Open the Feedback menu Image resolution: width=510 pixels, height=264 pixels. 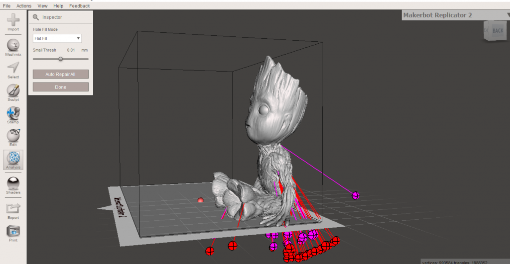[x=79, y=6]
